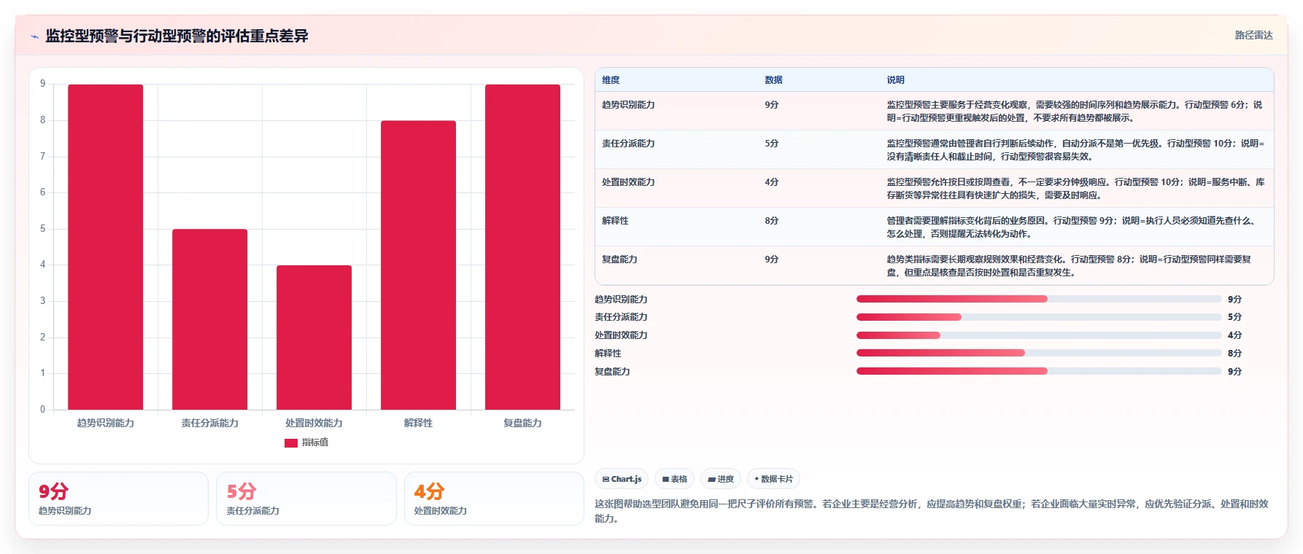Viewport: 1303px width, 554px height.
Task: Click the summary paragraph starting 这张图帮助选型团队
Action: click(932, 511)
